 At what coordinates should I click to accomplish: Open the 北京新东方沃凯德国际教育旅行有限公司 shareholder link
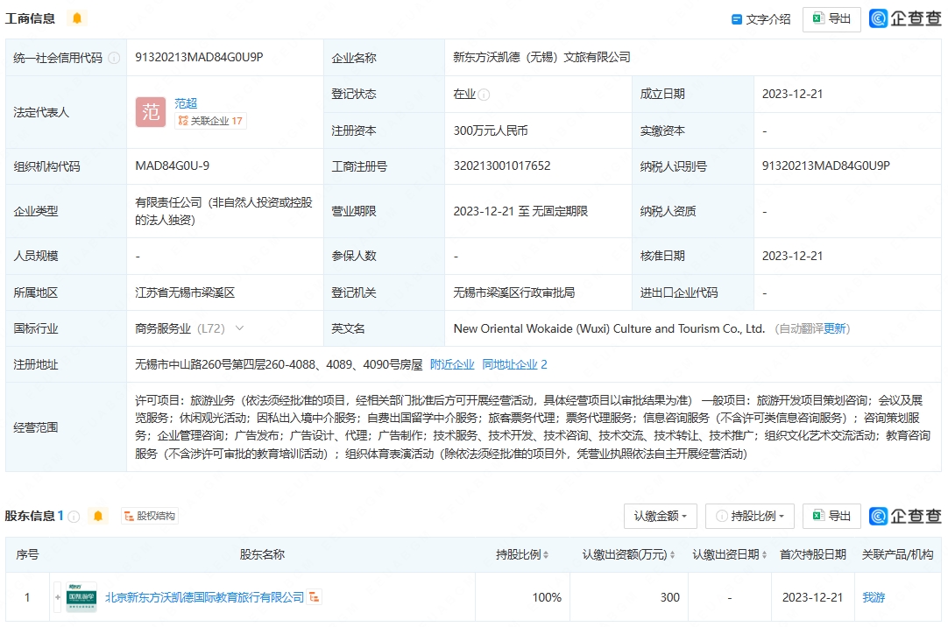tap(204, 597)
